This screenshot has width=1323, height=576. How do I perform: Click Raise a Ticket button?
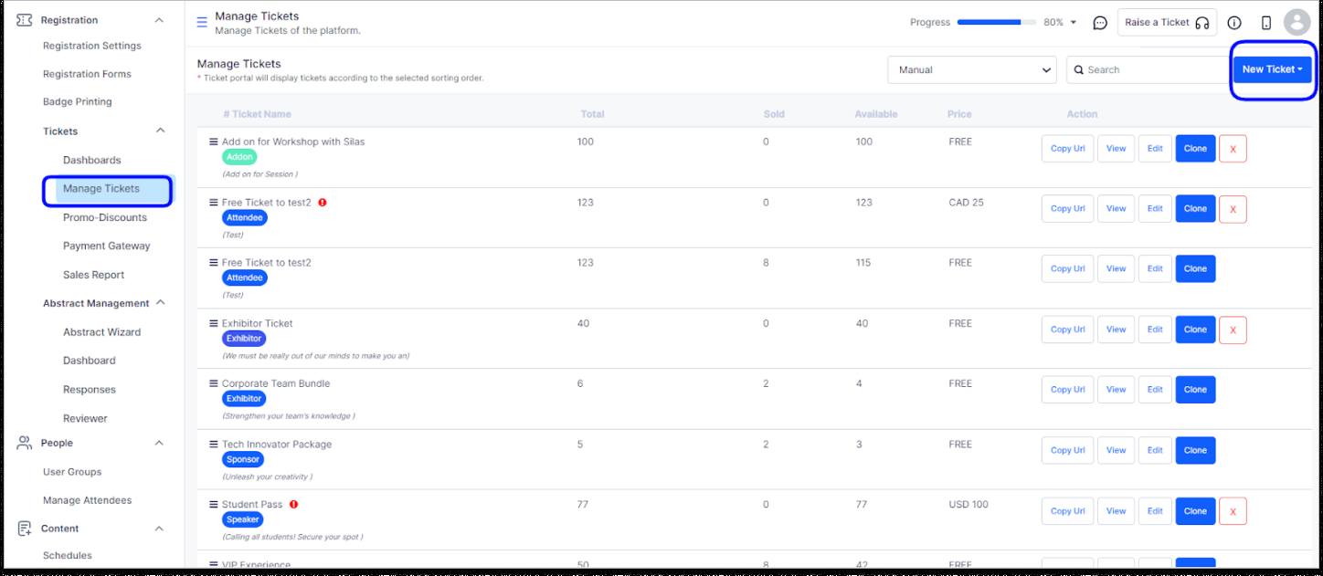pyautogui.click(x=1167, y=23)
